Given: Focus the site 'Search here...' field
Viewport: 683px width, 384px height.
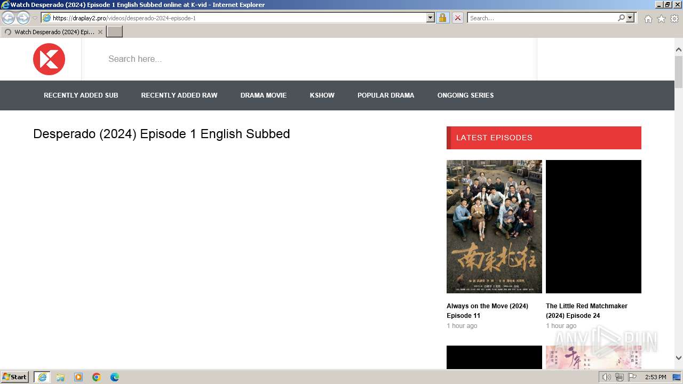Looking at the screenshot, I should point(309,59).
